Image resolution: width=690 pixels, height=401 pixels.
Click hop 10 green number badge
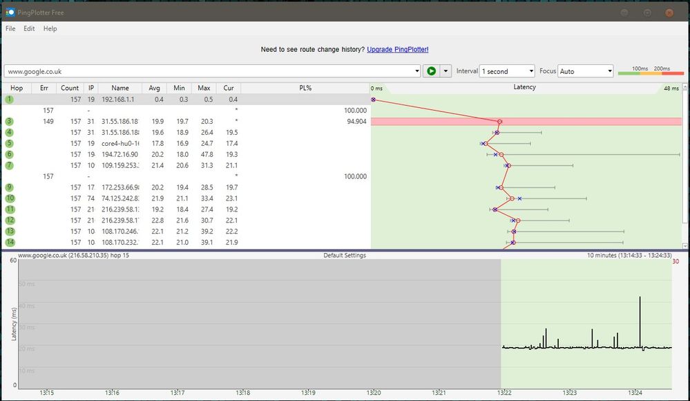[x=10, y=198]
